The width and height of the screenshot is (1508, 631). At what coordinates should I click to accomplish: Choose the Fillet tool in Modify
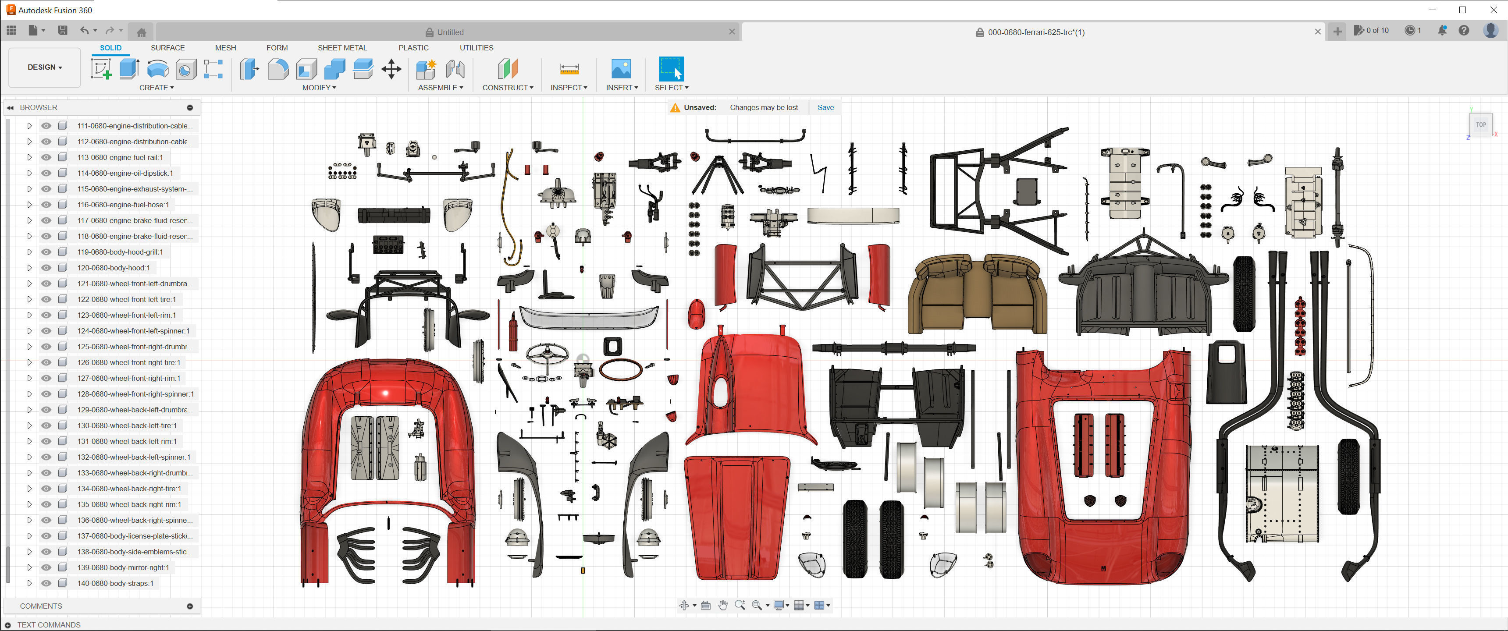pos(277,69)
